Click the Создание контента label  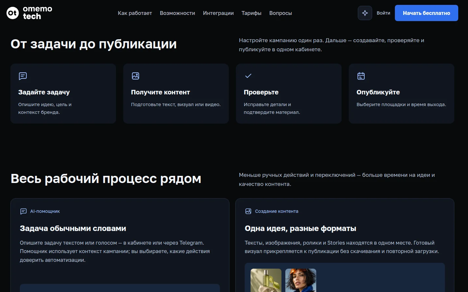coord(277,211)
